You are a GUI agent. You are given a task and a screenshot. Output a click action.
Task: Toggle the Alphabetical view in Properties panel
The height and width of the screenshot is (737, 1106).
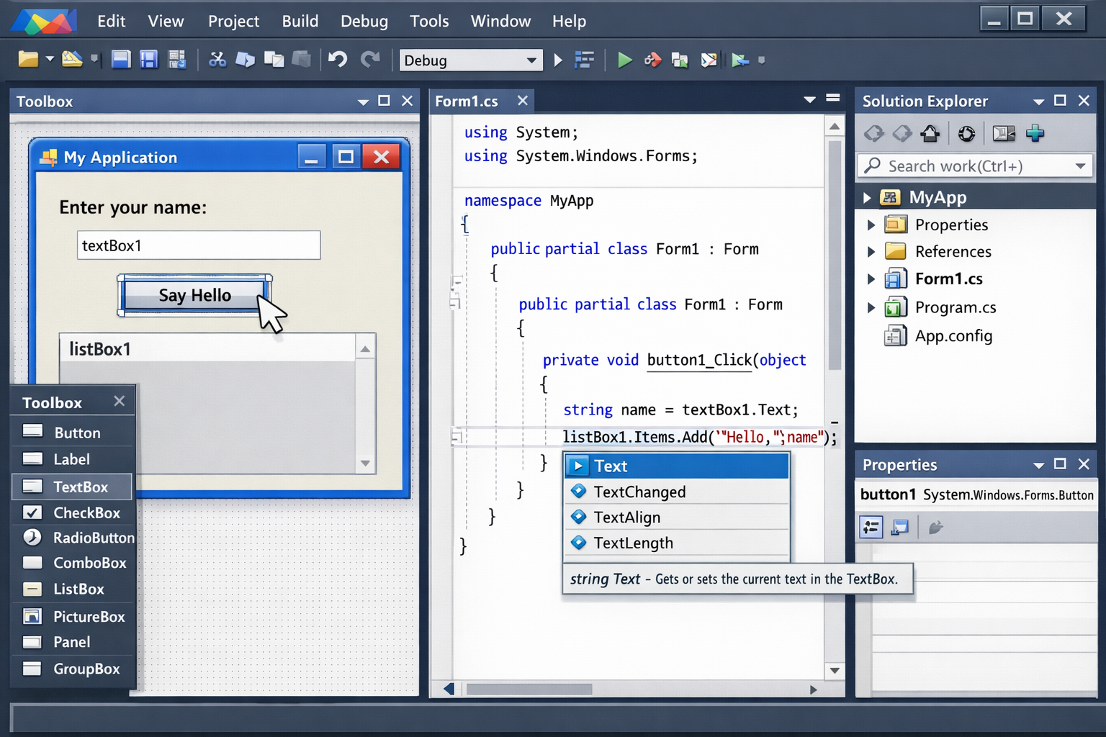pos(899,527)
